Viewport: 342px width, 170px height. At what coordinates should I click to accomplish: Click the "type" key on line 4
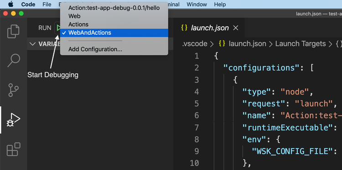click(257, 92)
